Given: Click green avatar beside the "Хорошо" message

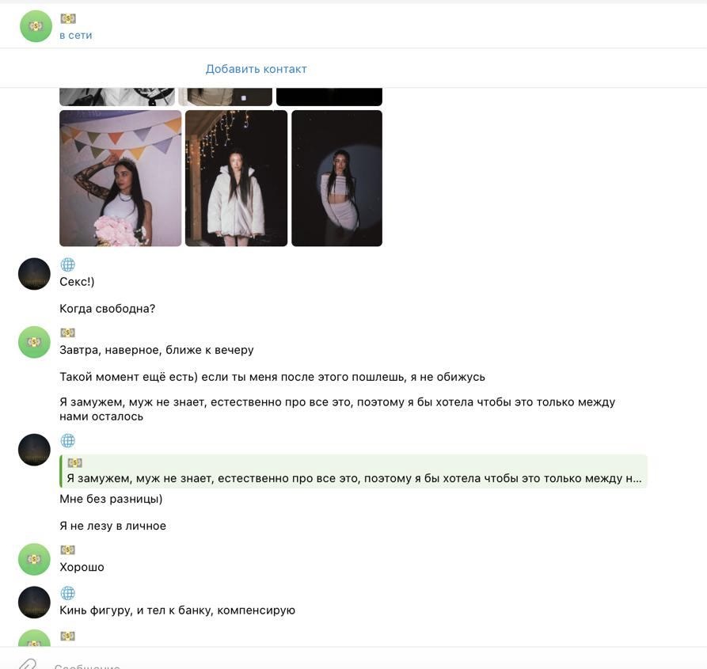Looking at the screenshot, I should pos(34,560).
